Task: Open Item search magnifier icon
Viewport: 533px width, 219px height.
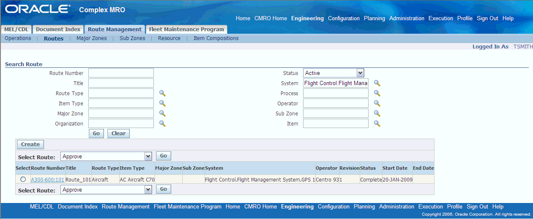Action: [x=377, y=123]
